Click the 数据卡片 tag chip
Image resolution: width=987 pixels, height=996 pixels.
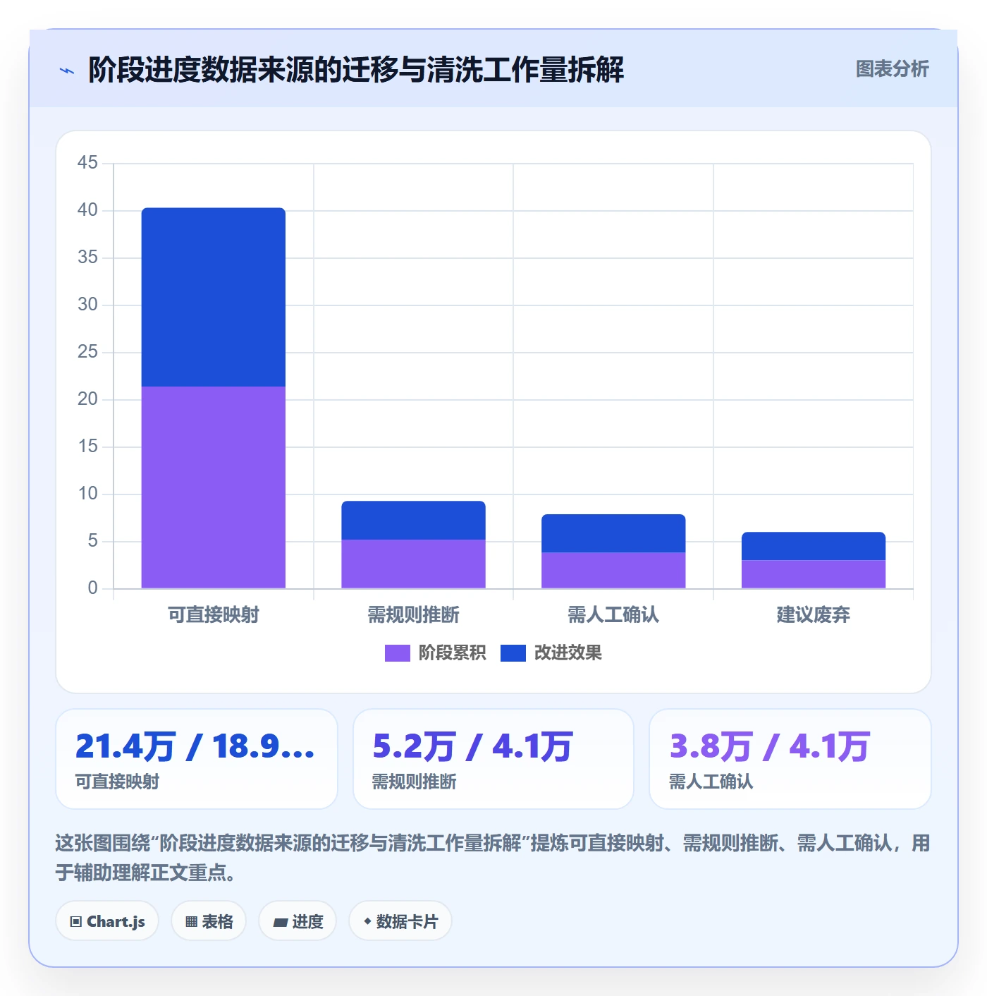coord(400,921)
